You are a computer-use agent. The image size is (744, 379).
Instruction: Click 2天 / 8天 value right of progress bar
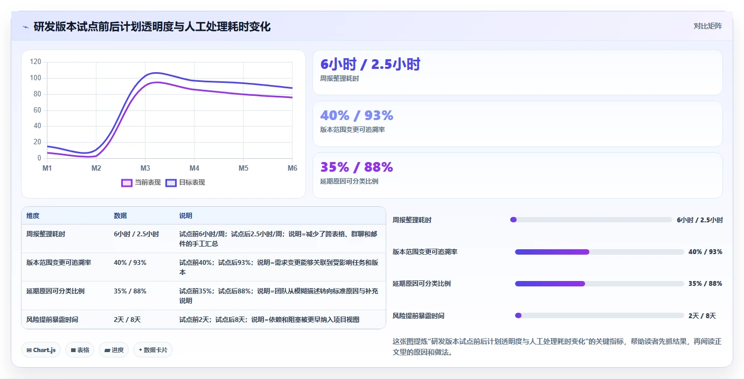702,316
